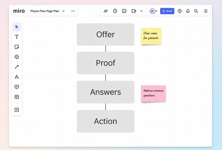Select the Proof box
This screenshot has width=222, height=150.
[x=105, y=63]
